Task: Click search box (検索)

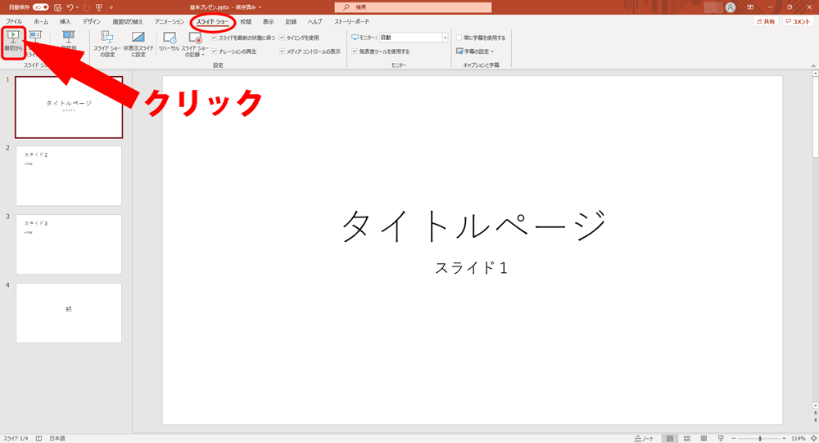Action: click(413, 7)
